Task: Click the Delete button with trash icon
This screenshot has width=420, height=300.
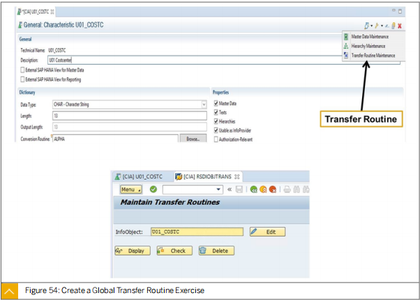Action: 216,251
